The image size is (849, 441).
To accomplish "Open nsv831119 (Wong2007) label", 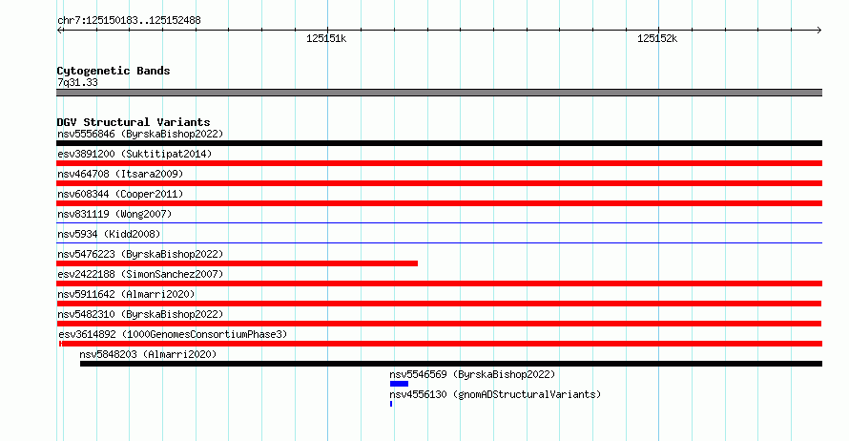I will click(114, 214).
